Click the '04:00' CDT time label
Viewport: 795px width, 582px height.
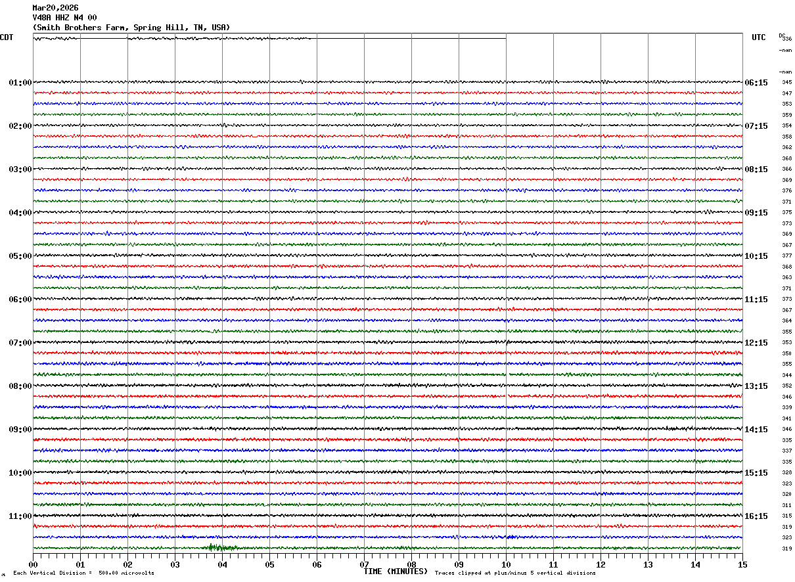click(x=20, y=213)
